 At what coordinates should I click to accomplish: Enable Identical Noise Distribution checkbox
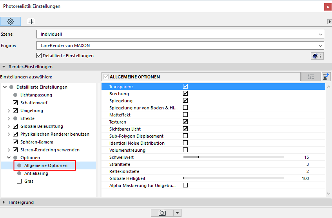click(x=185, y=143)
